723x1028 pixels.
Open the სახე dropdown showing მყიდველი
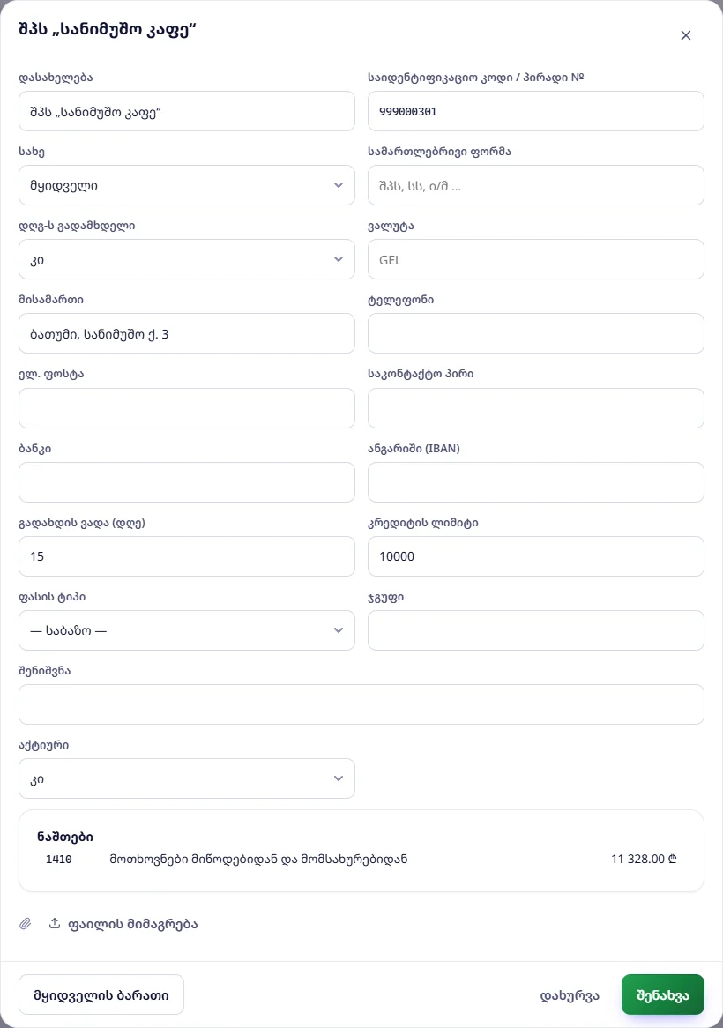coord(187,185)
